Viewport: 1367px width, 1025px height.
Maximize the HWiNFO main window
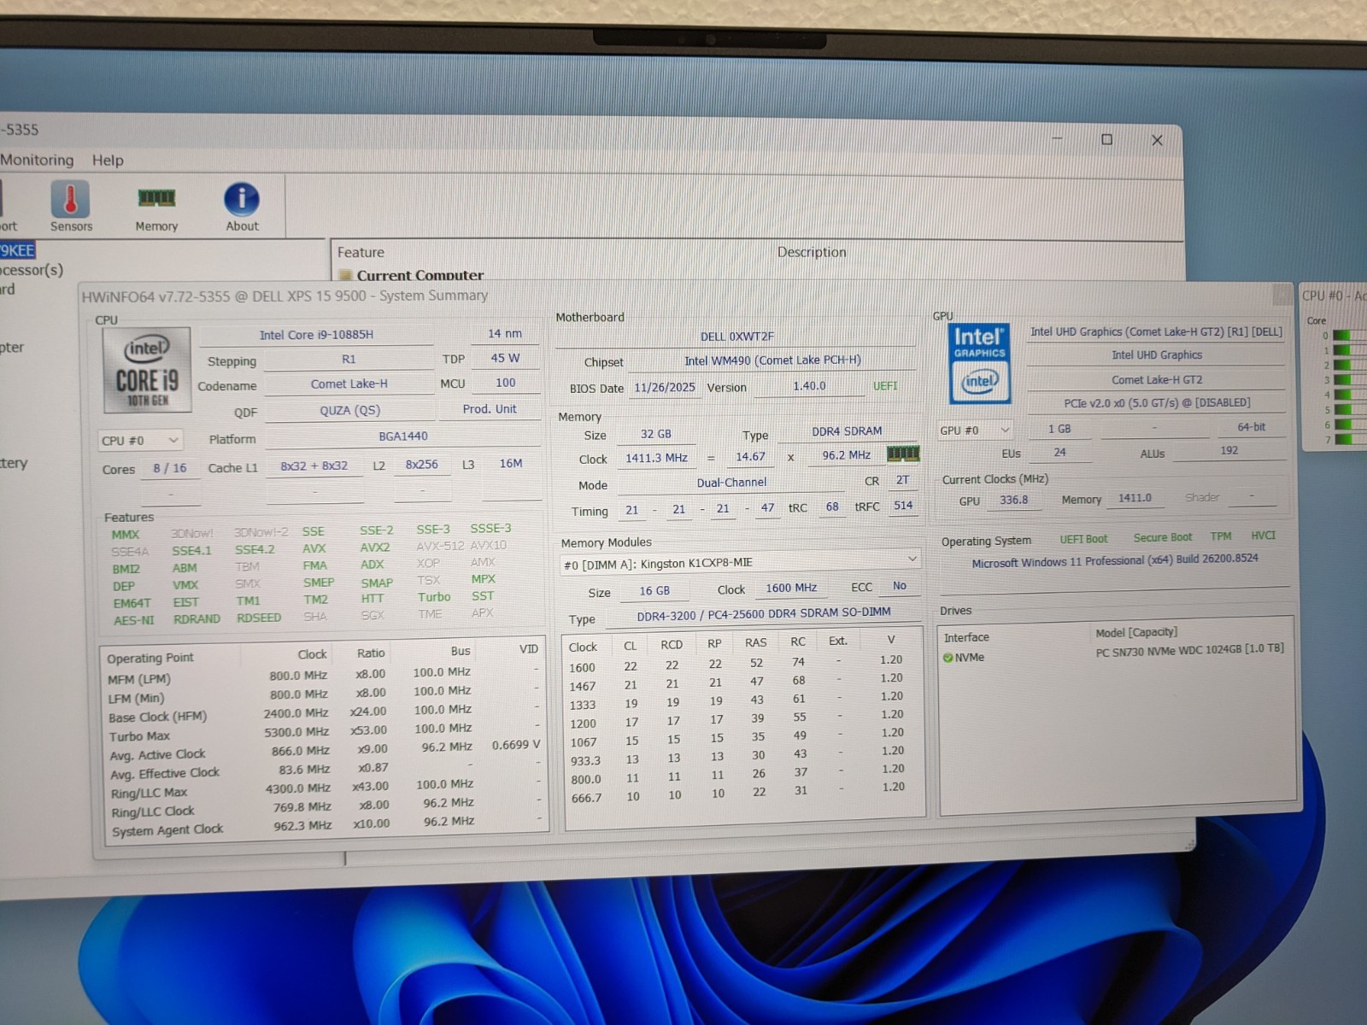tap(1106, 139)
